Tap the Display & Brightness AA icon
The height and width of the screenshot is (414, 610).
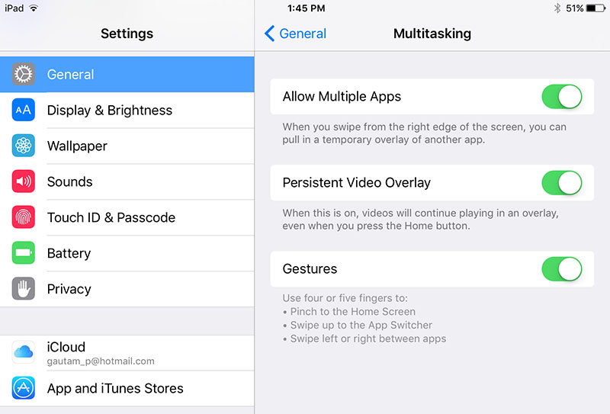[x=24, y=110]
